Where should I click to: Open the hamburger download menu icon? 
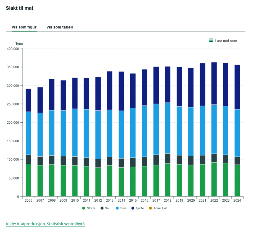[211, 40]
